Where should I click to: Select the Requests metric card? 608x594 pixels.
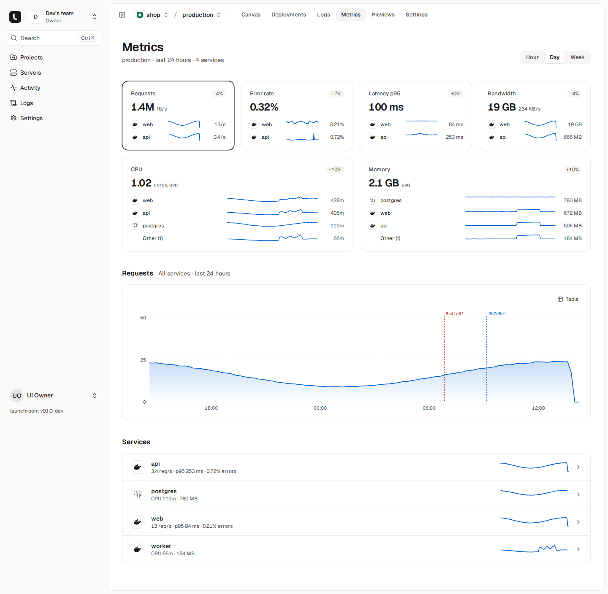tap(178, 116)
